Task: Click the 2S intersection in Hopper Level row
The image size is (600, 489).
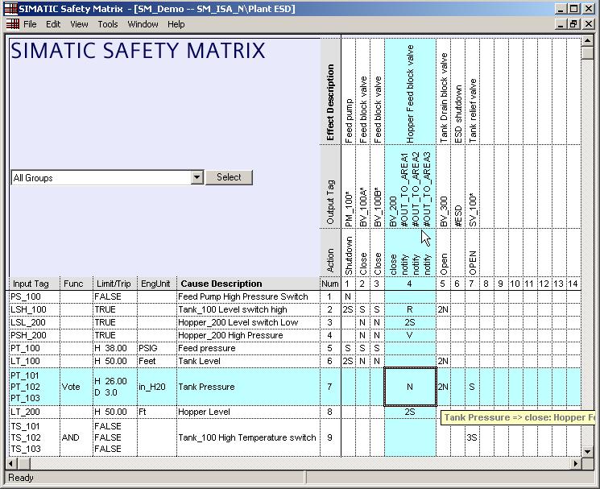Action: 410,412
